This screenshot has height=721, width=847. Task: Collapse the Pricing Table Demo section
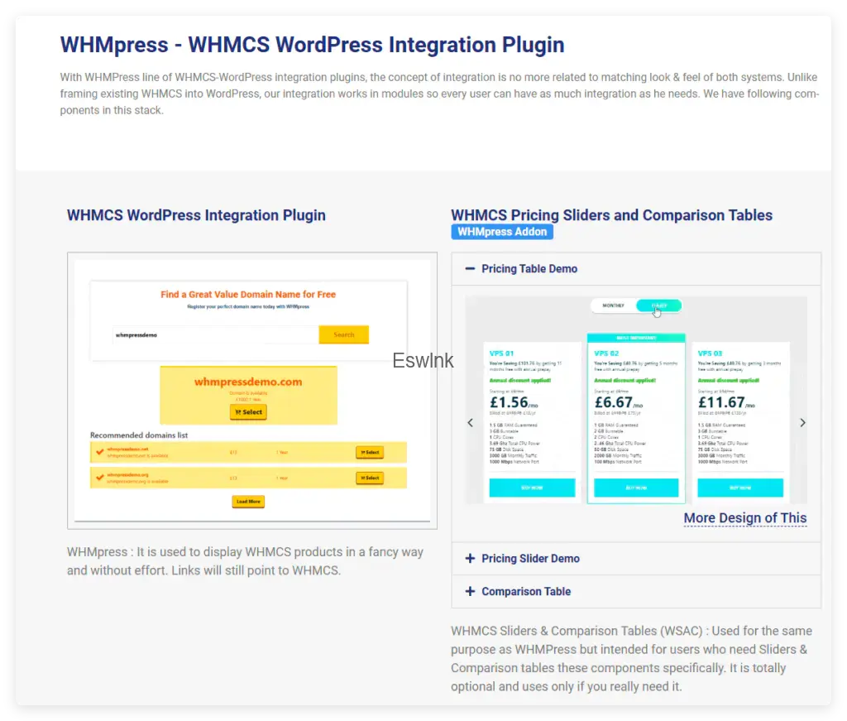(529, 269)
